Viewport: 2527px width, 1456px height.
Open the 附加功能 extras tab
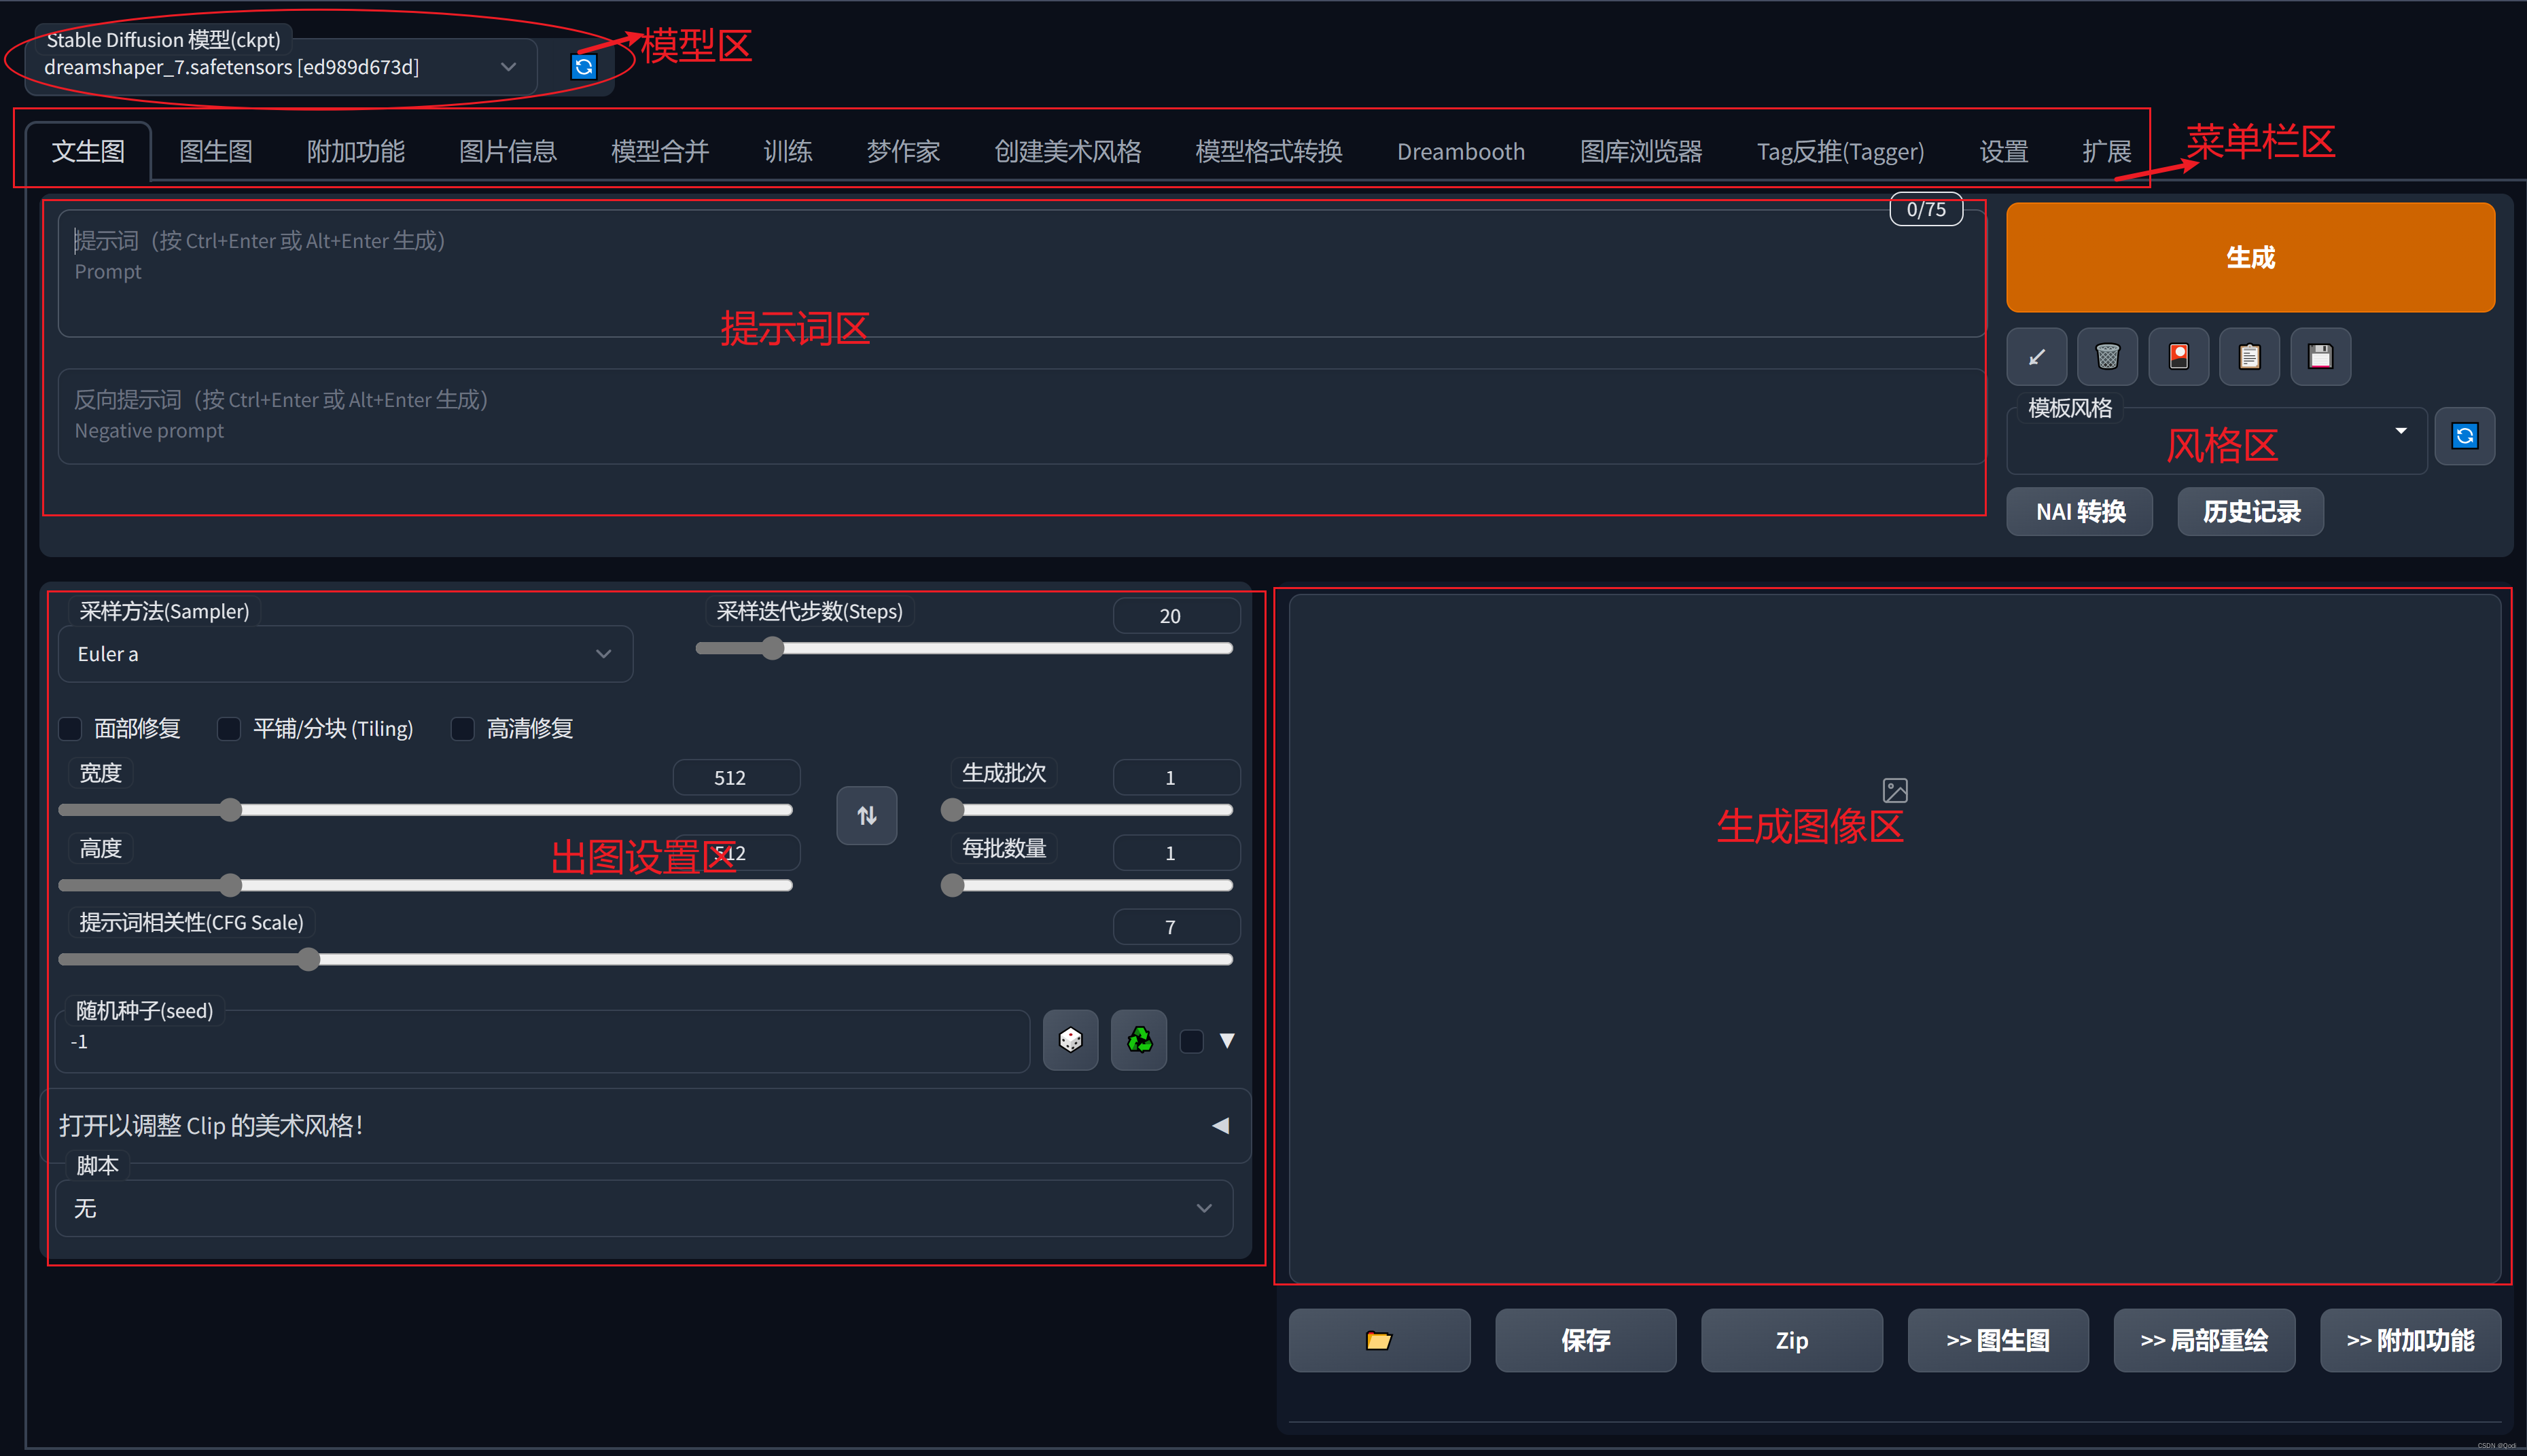tap(356, 152)
